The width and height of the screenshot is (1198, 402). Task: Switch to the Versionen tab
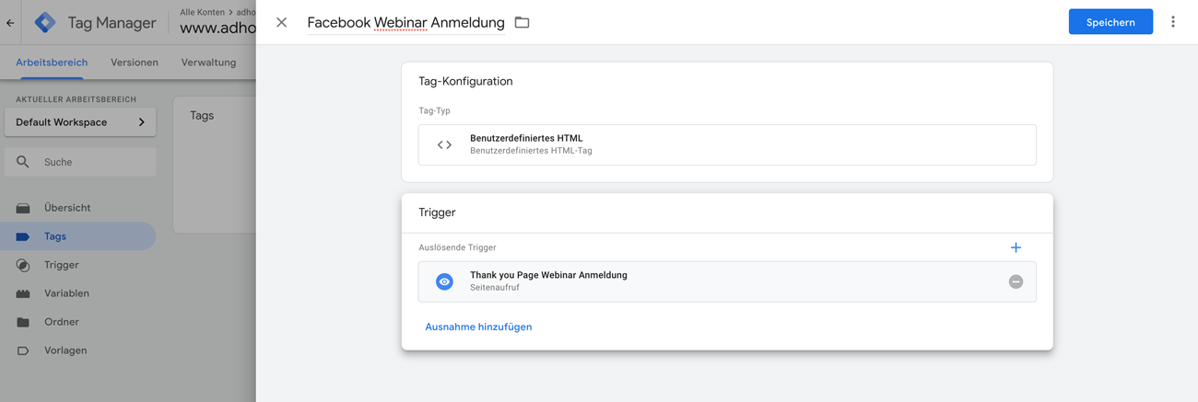coord(135,63)
